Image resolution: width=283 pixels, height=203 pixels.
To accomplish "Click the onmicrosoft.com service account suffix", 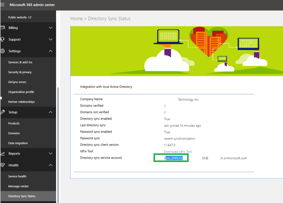I will tap(233, 158).
